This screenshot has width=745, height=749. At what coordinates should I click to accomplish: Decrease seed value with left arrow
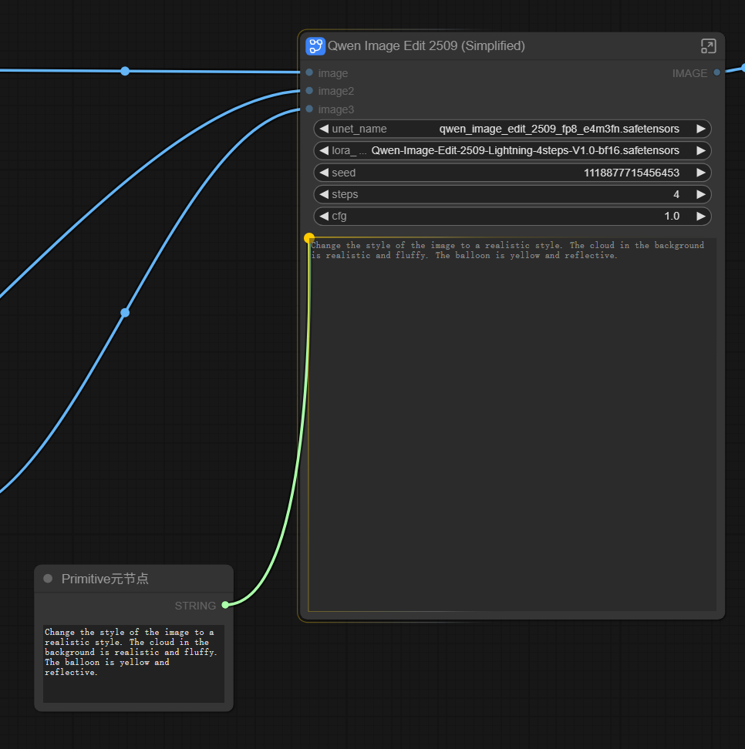tap(324, 173)
